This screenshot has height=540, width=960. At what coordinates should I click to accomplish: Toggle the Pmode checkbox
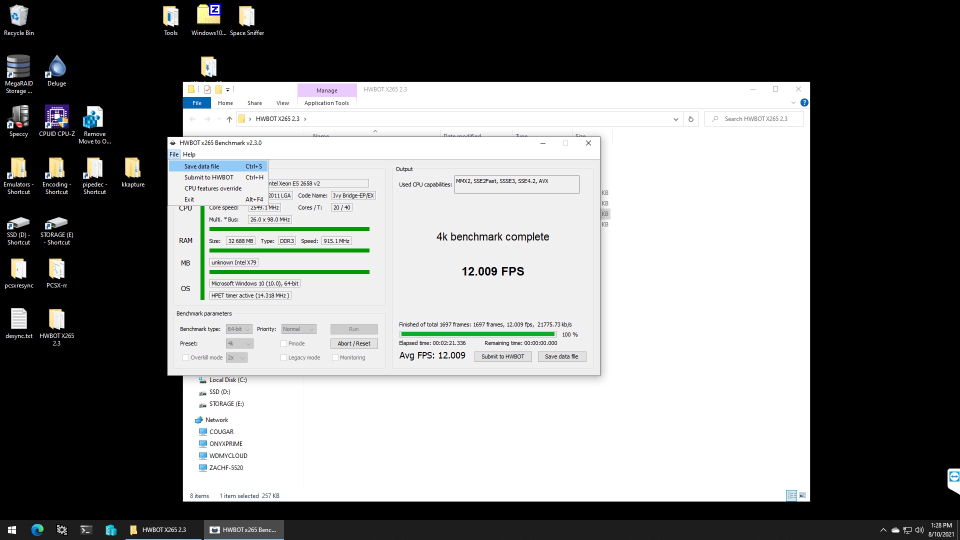(283, 343)
